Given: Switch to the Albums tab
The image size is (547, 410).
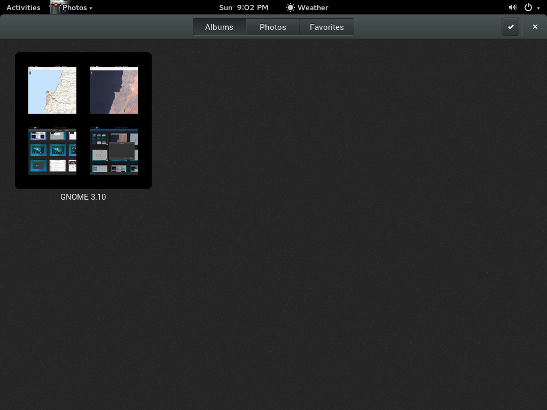Looking at the screenshot, I should click(x=220, y=27).
